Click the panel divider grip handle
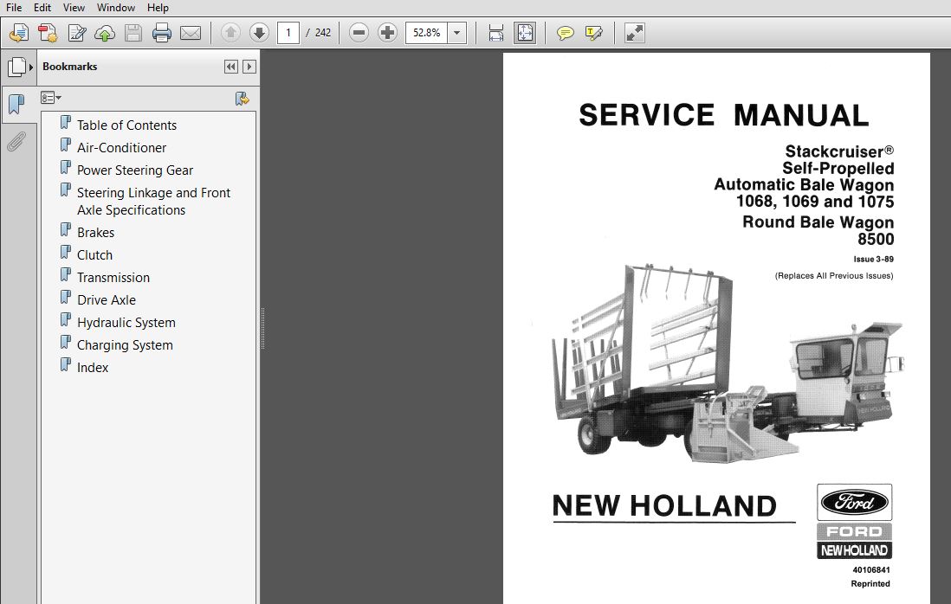Screen dimensions: 951x604 point(262,328)
